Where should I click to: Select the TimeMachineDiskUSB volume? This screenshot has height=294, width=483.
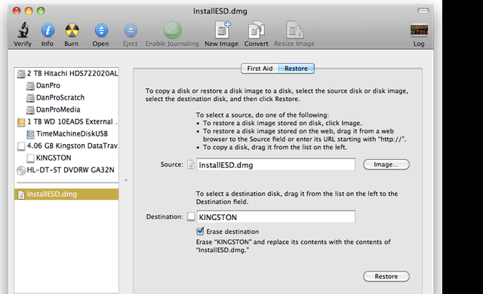click(67, 134)
